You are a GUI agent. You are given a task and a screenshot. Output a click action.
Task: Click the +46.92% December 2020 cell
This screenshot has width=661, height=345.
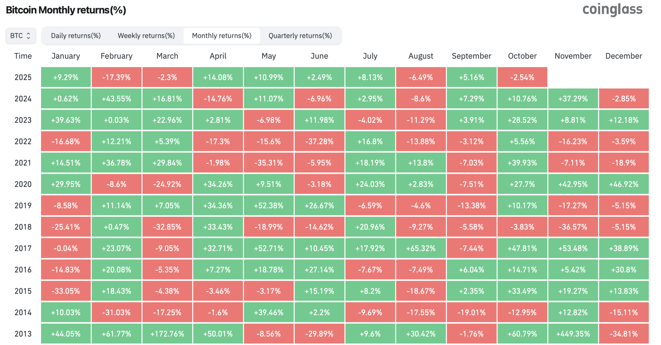[x=623, y=184]
